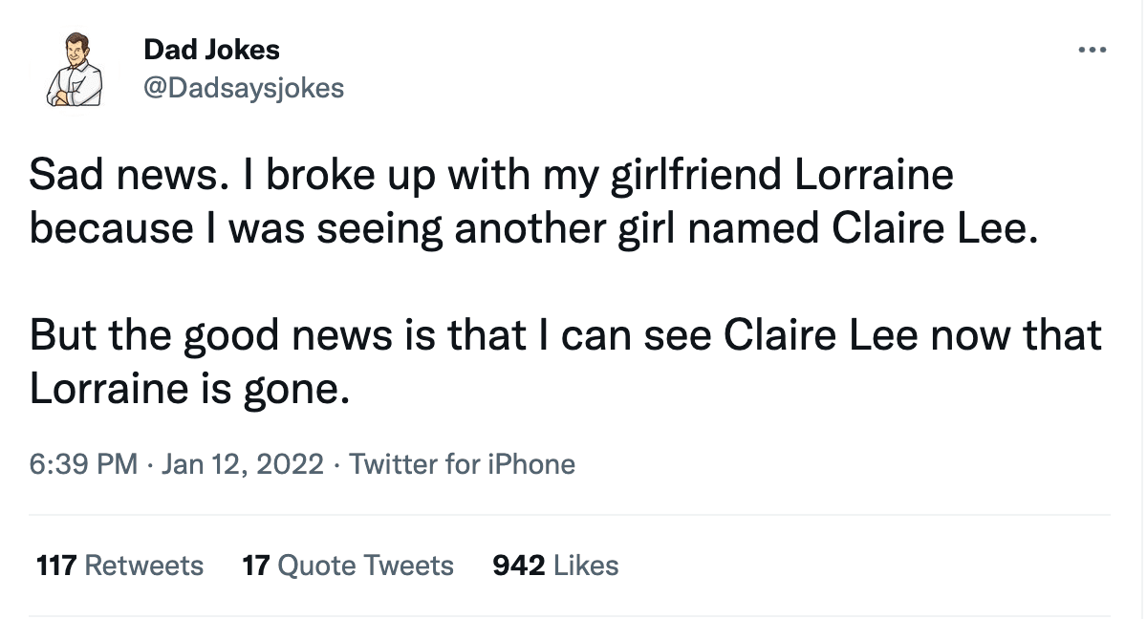Click the Jan 12, 2022 date
Image resolution: width=1147 pixels, height=619 pixels.
243,465
